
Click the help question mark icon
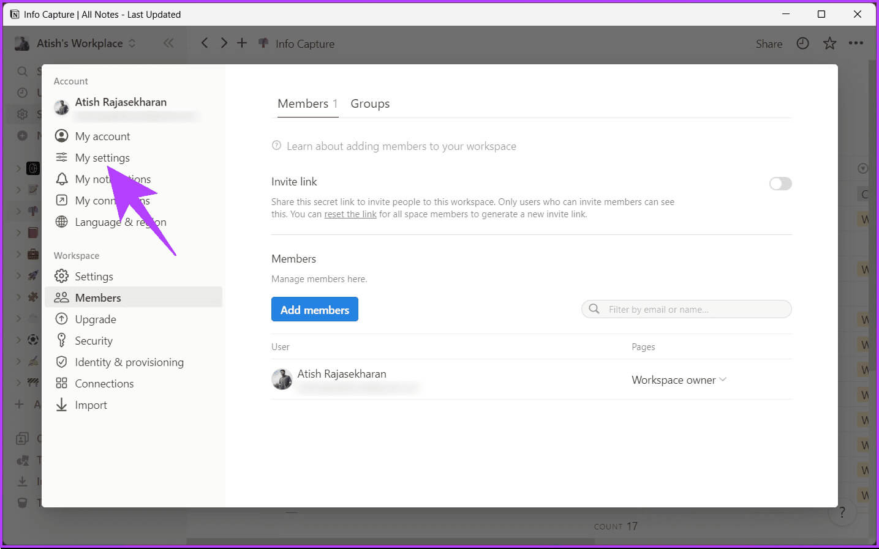842,512
